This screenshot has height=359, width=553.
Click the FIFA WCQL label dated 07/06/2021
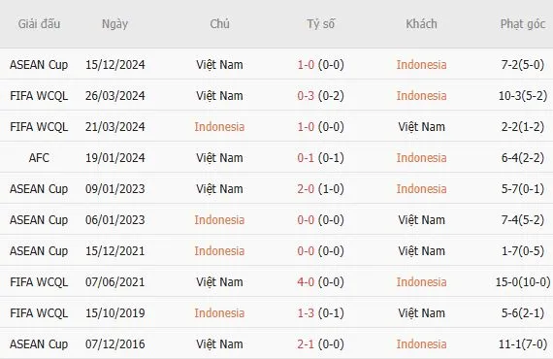39,281
